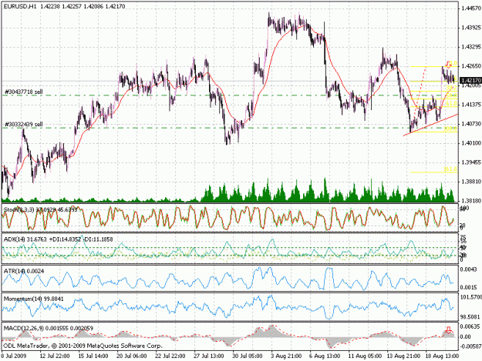
Task: Click the 61.8 Fibonacci level label
Action: [x=452, y=103]
